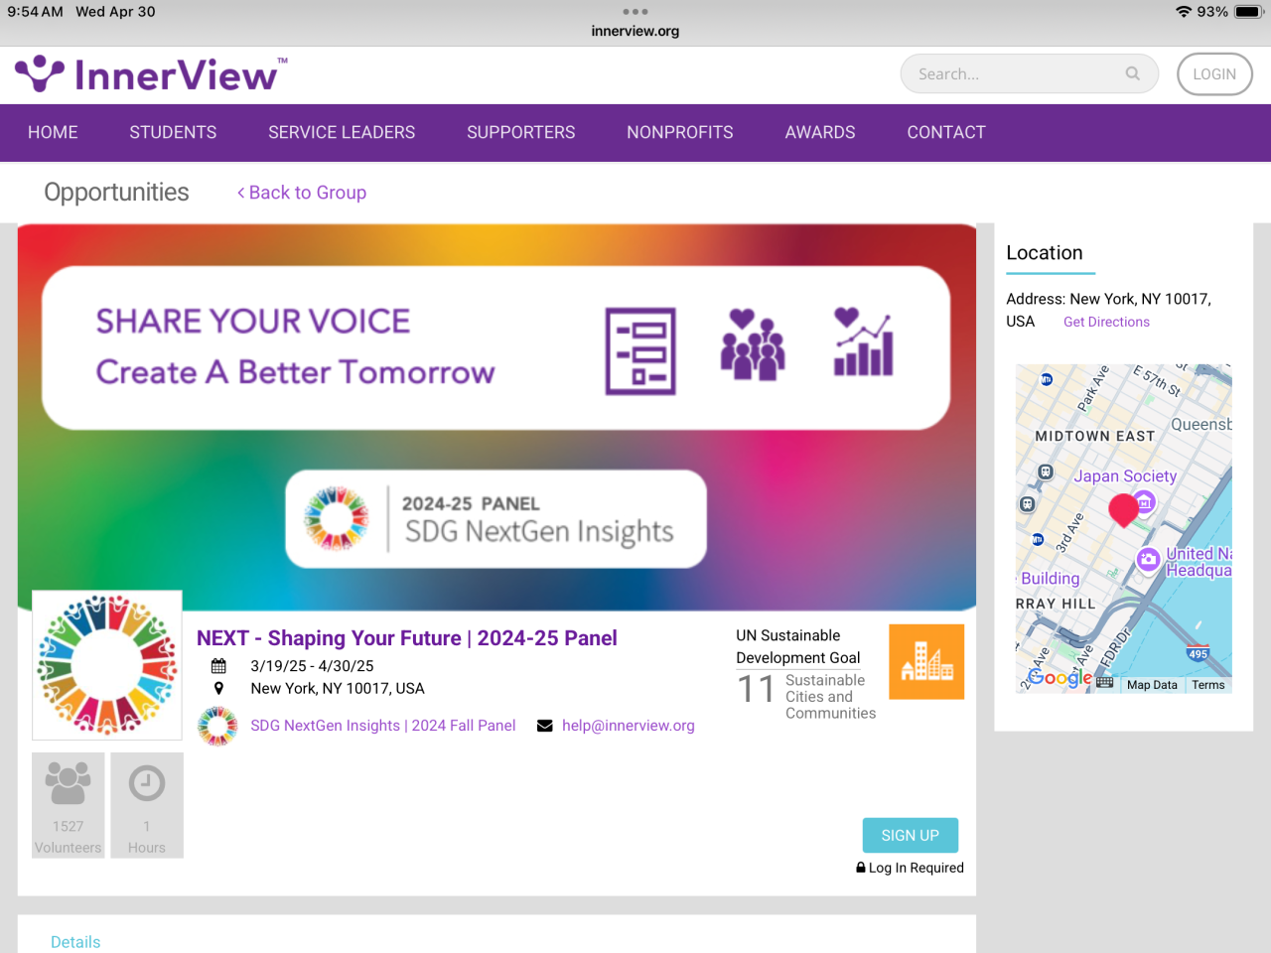
Task: Click the small SDG wheel group icon
Action: click(x=217, y=726)
